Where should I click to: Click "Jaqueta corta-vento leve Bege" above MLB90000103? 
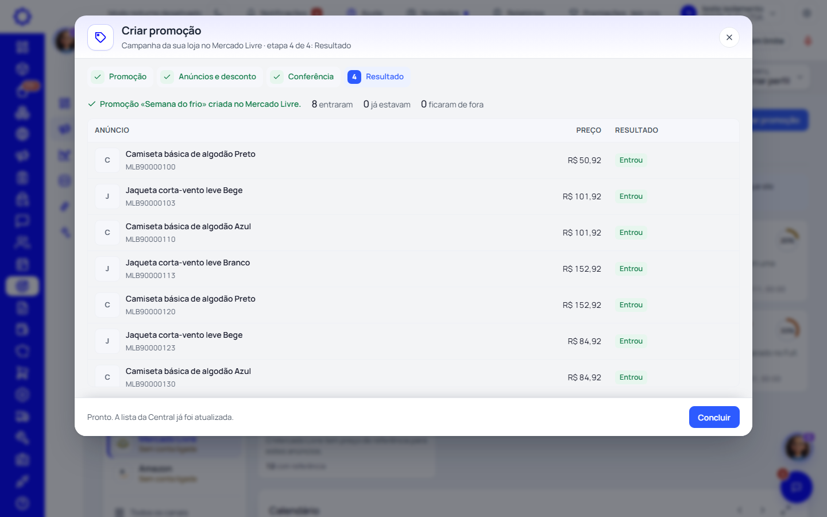tap(184, 190)
